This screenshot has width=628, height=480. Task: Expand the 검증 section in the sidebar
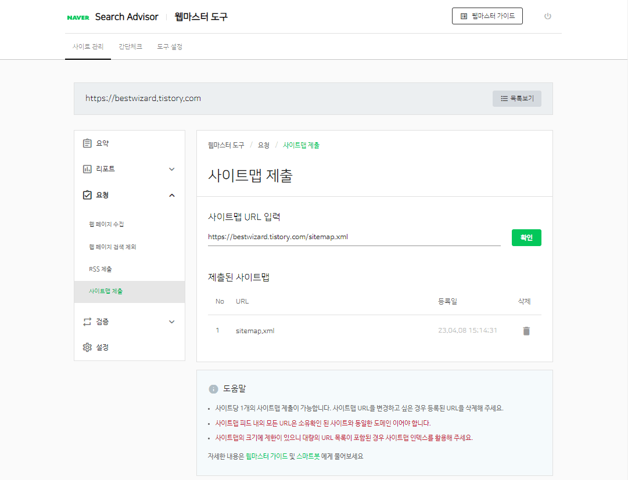[171, 321]
